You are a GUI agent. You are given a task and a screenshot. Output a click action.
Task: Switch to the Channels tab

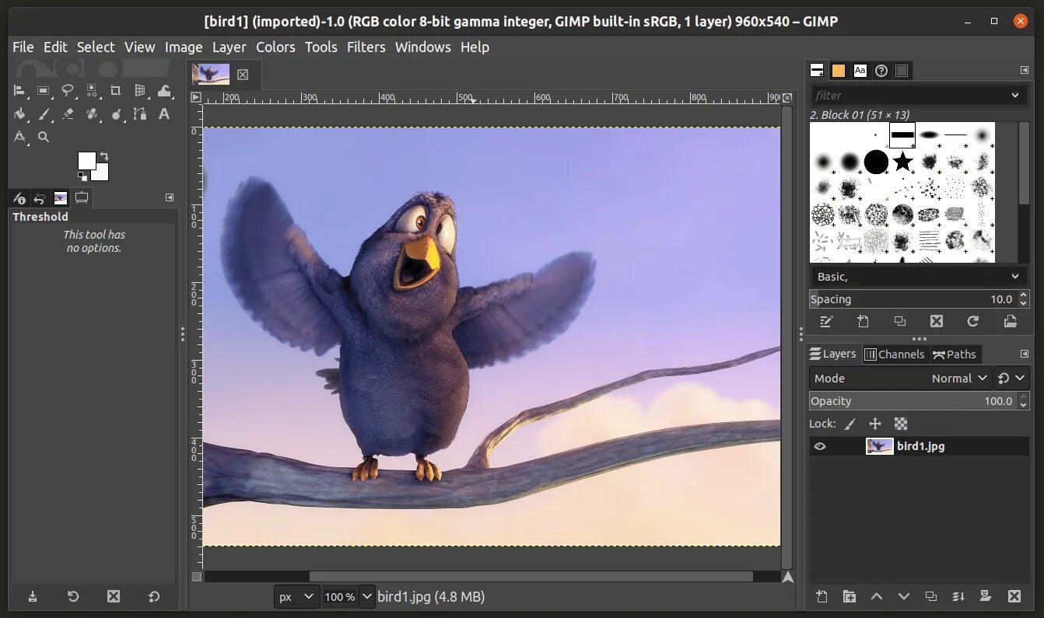tap(895, 354)
